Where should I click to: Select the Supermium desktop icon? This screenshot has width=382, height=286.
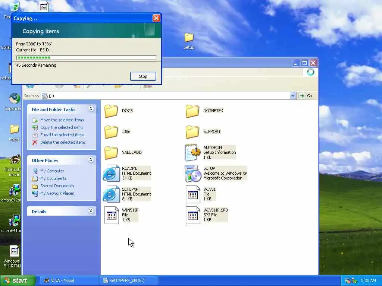pyautogui.click(x=15, y=99)
